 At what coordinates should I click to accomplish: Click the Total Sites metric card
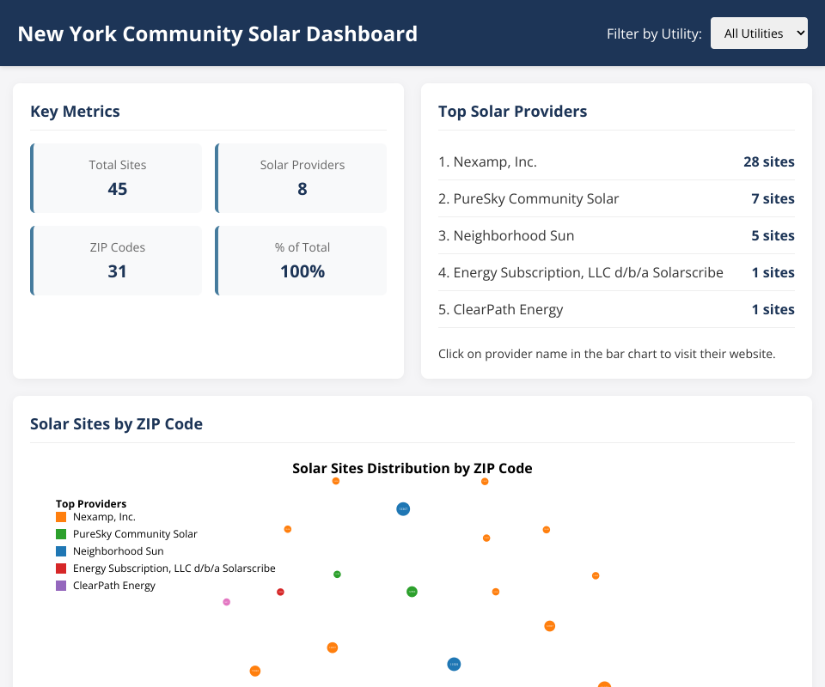(117, 178)
